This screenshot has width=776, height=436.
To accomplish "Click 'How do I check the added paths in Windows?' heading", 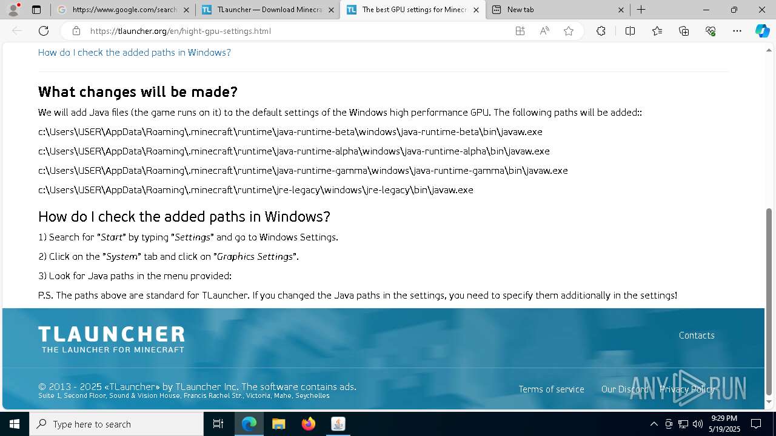I will pos(184,217).
